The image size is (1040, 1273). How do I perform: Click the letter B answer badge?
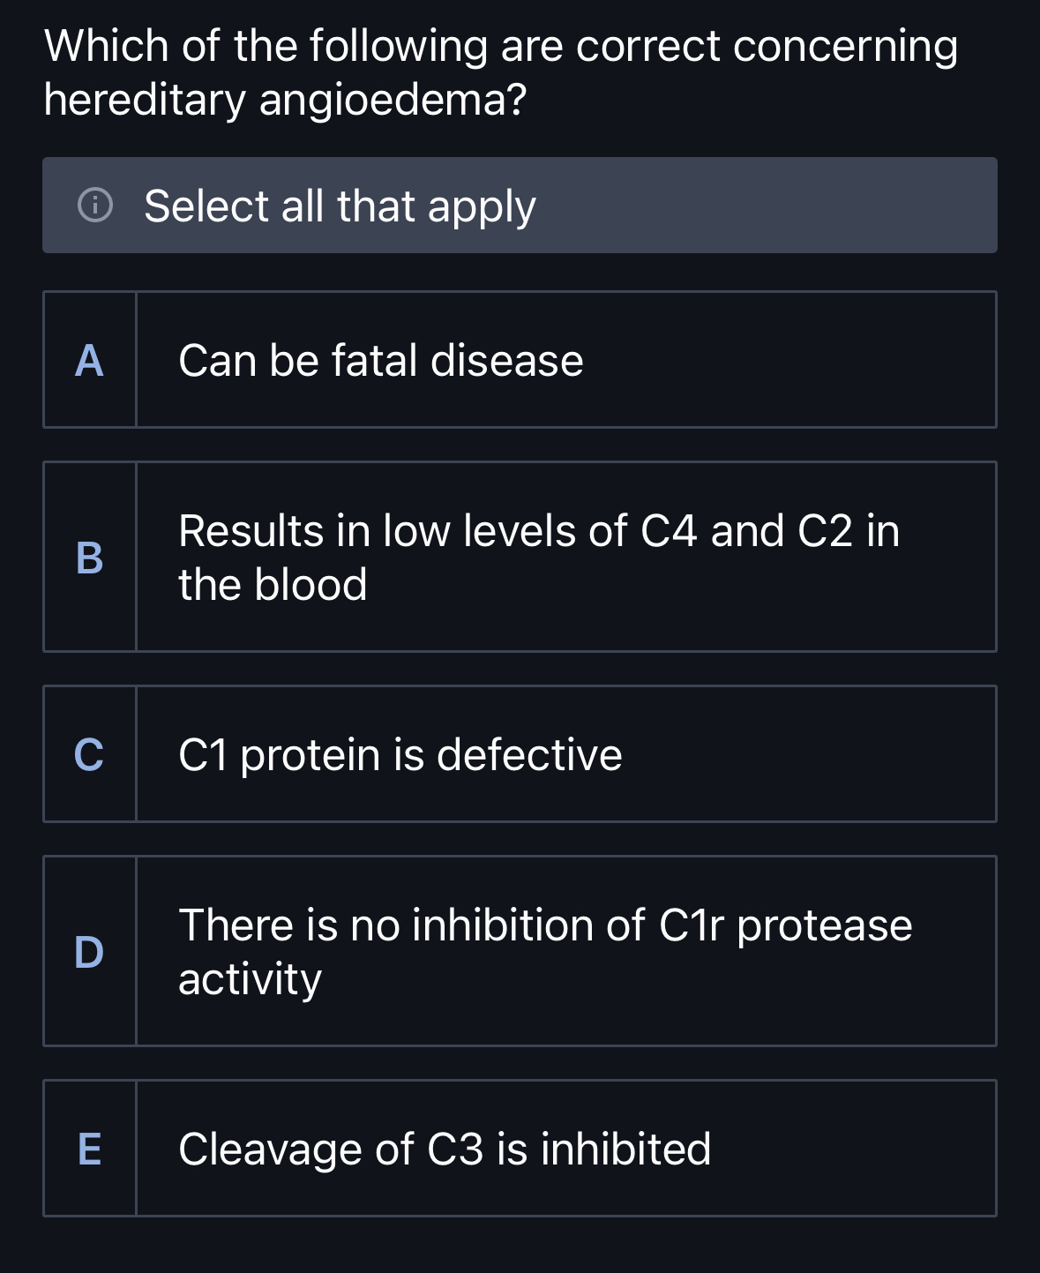pos(89,557)
